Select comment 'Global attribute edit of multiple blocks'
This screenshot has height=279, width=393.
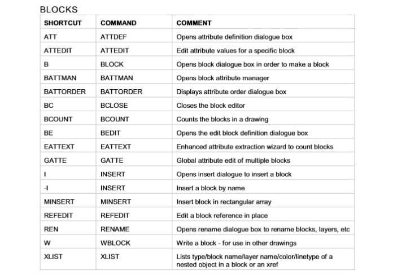(x=233, y=160)
